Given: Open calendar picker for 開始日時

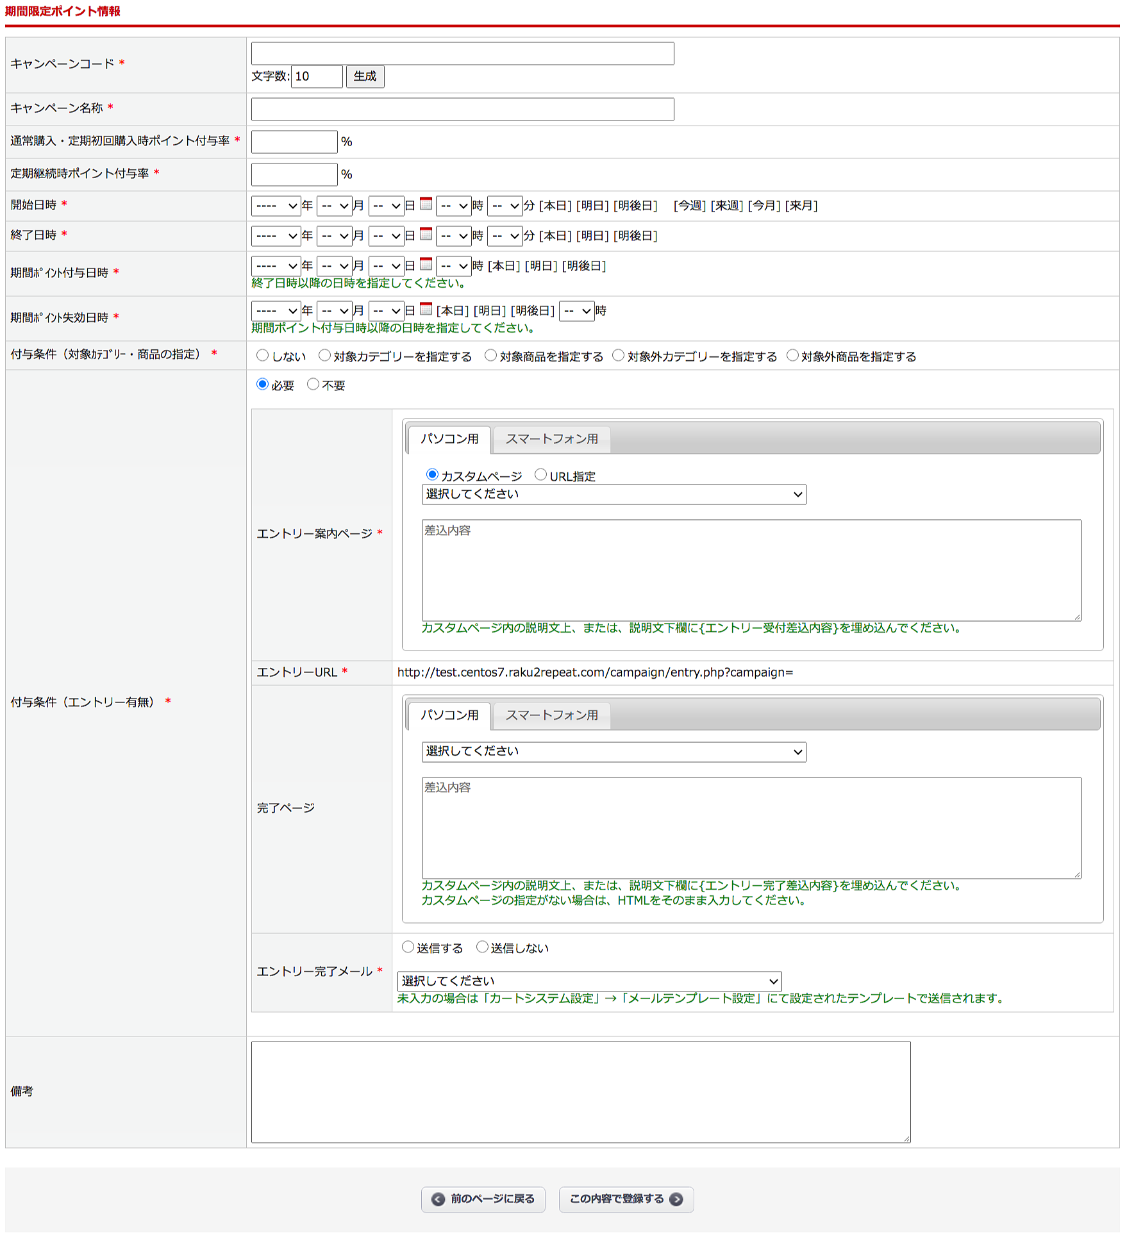Looking at the screenshot, I should point(426,204).
